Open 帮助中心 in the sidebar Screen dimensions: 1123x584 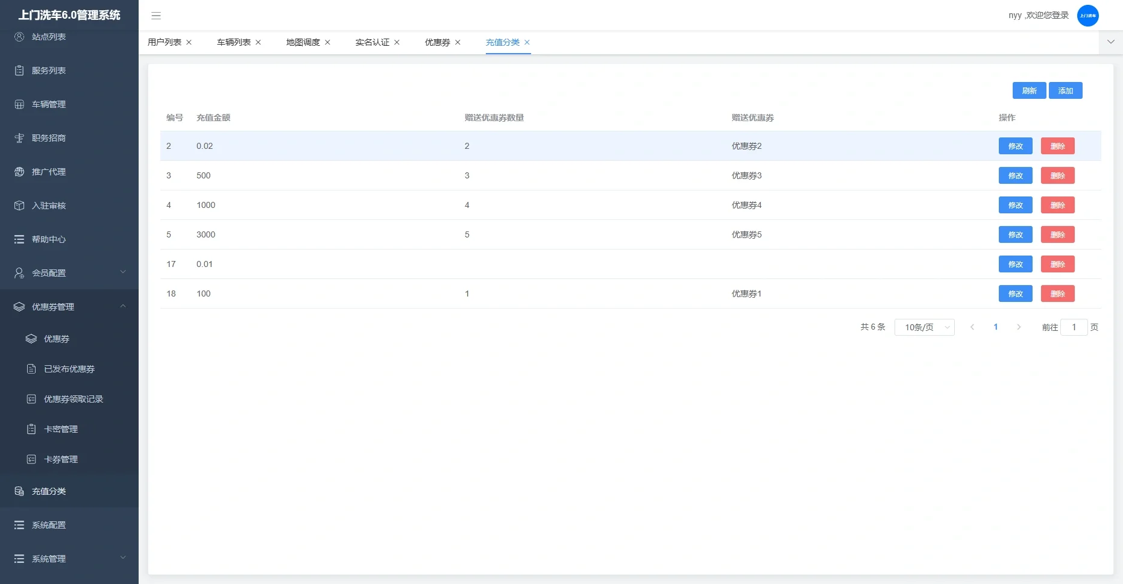[x=49, y=239]
